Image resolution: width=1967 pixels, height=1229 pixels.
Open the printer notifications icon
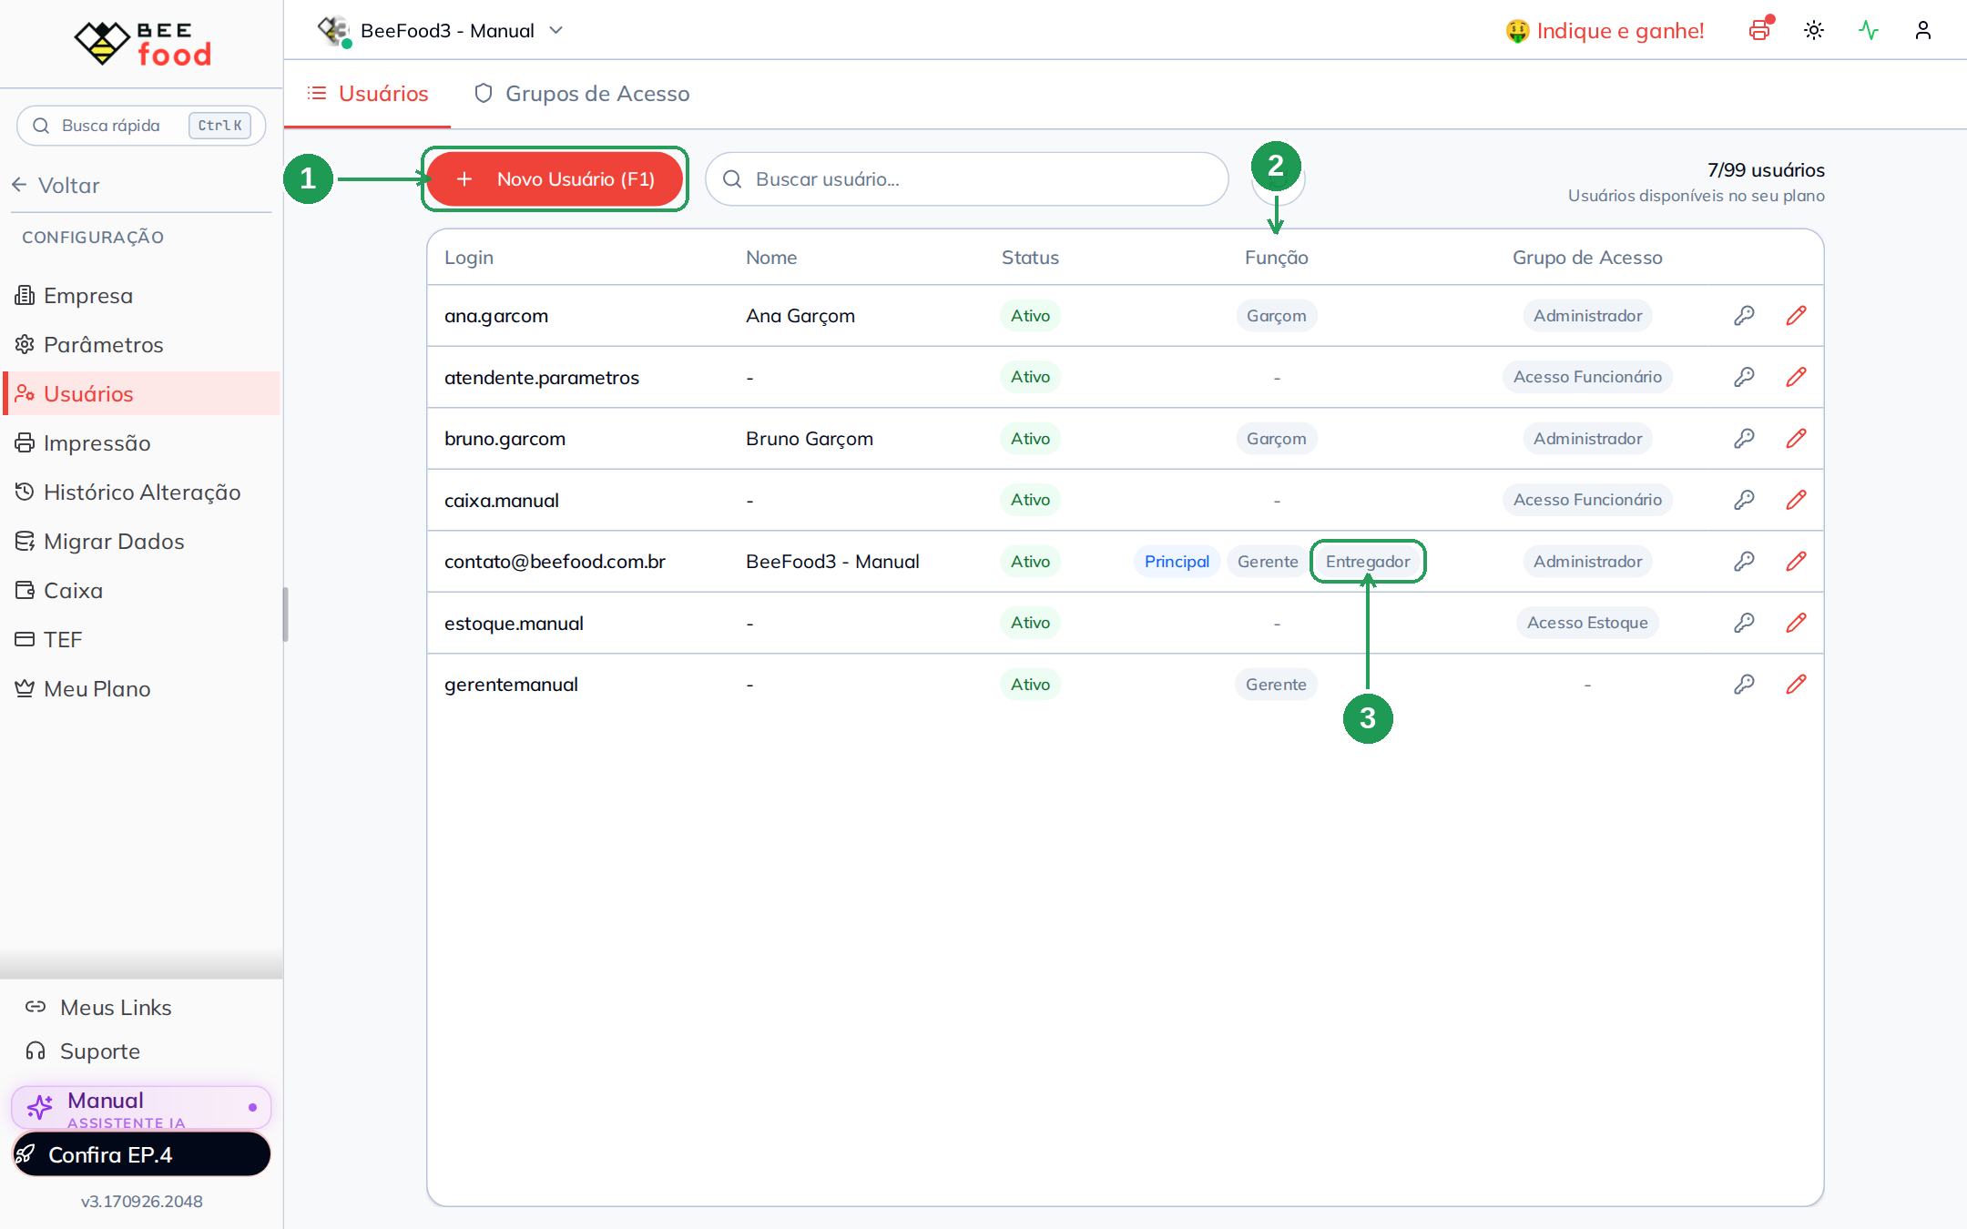pos(1759,30)
